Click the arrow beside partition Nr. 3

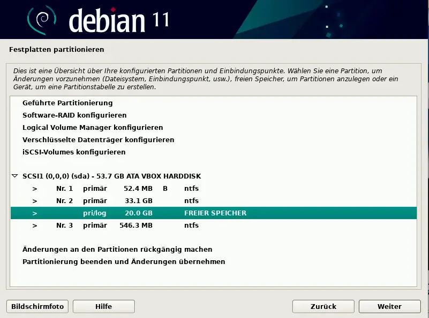[x=35, y=226]
